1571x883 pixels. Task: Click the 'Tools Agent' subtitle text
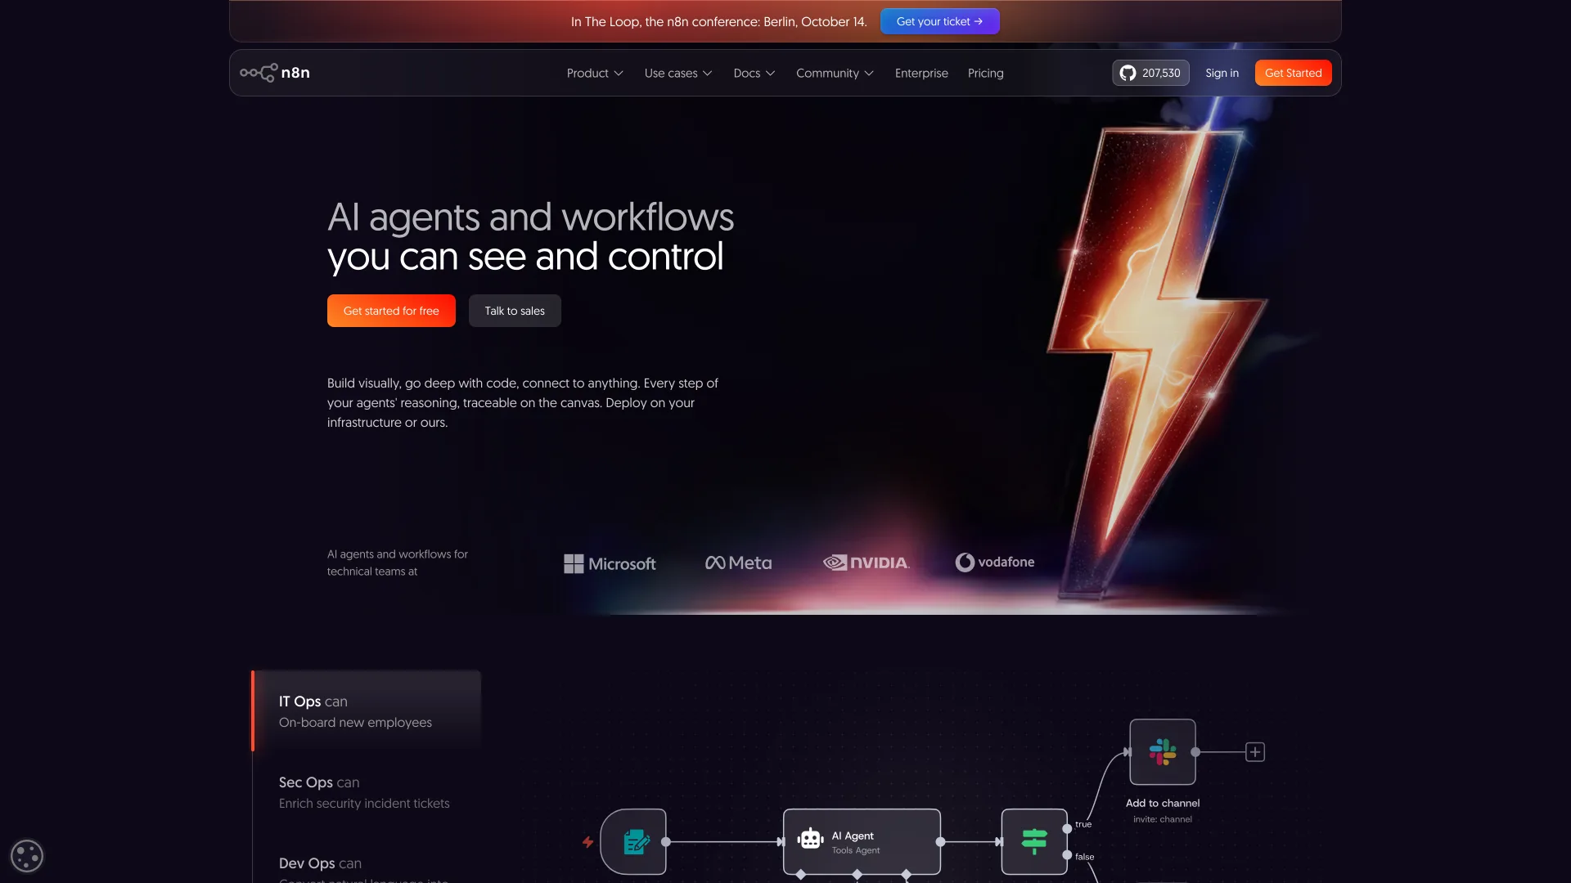click(856, 850)
